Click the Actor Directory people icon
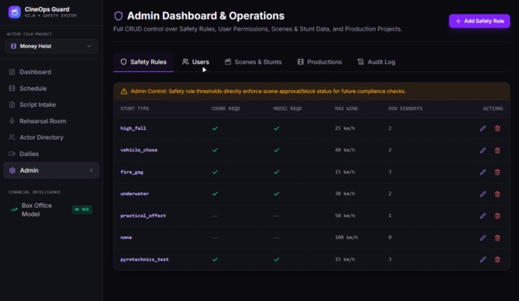This screenshot has height=301, width=519. pyautogui.click(x=12, y=137)
